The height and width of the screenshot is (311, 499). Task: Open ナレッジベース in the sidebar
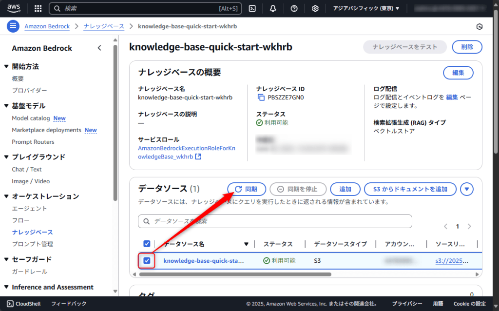coord(33,232)
